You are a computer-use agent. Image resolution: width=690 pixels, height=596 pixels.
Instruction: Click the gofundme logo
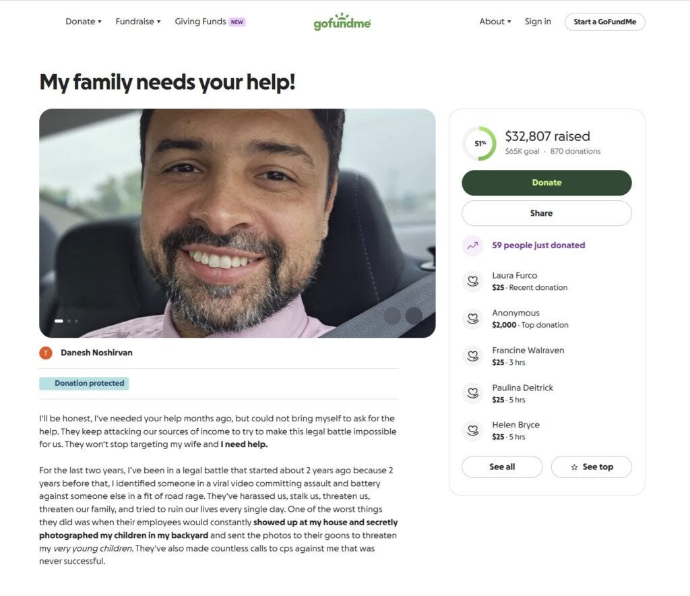click(x=342, y=21)
